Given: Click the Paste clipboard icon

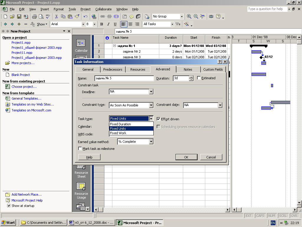Looking at the screenshot, I should 70,17.
